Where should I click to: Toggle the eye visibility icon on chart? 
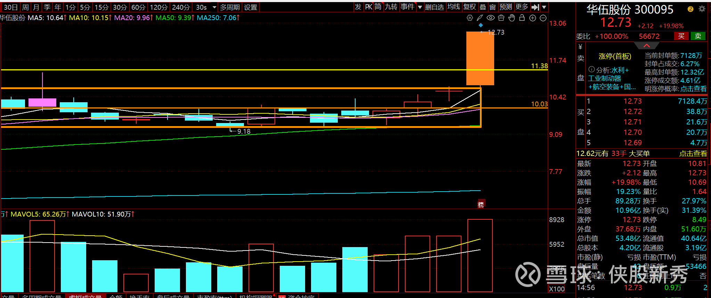coord(490,18)
